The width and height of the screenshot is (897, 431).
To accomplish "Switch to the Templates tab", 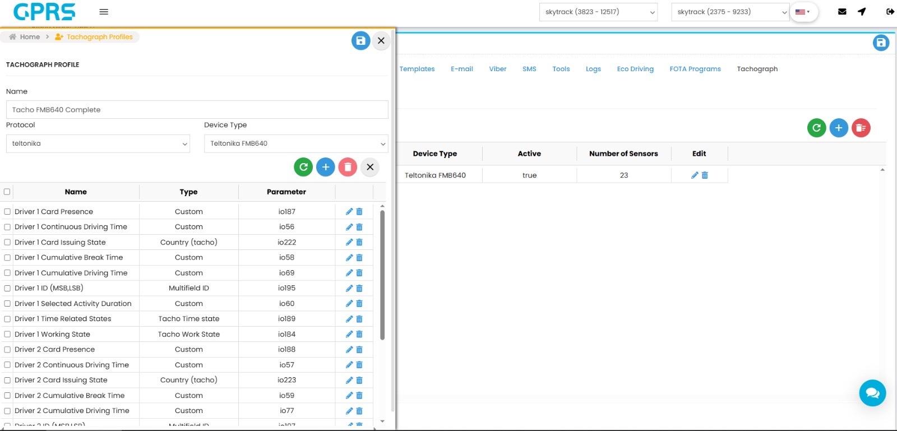I will coord(417,69).
